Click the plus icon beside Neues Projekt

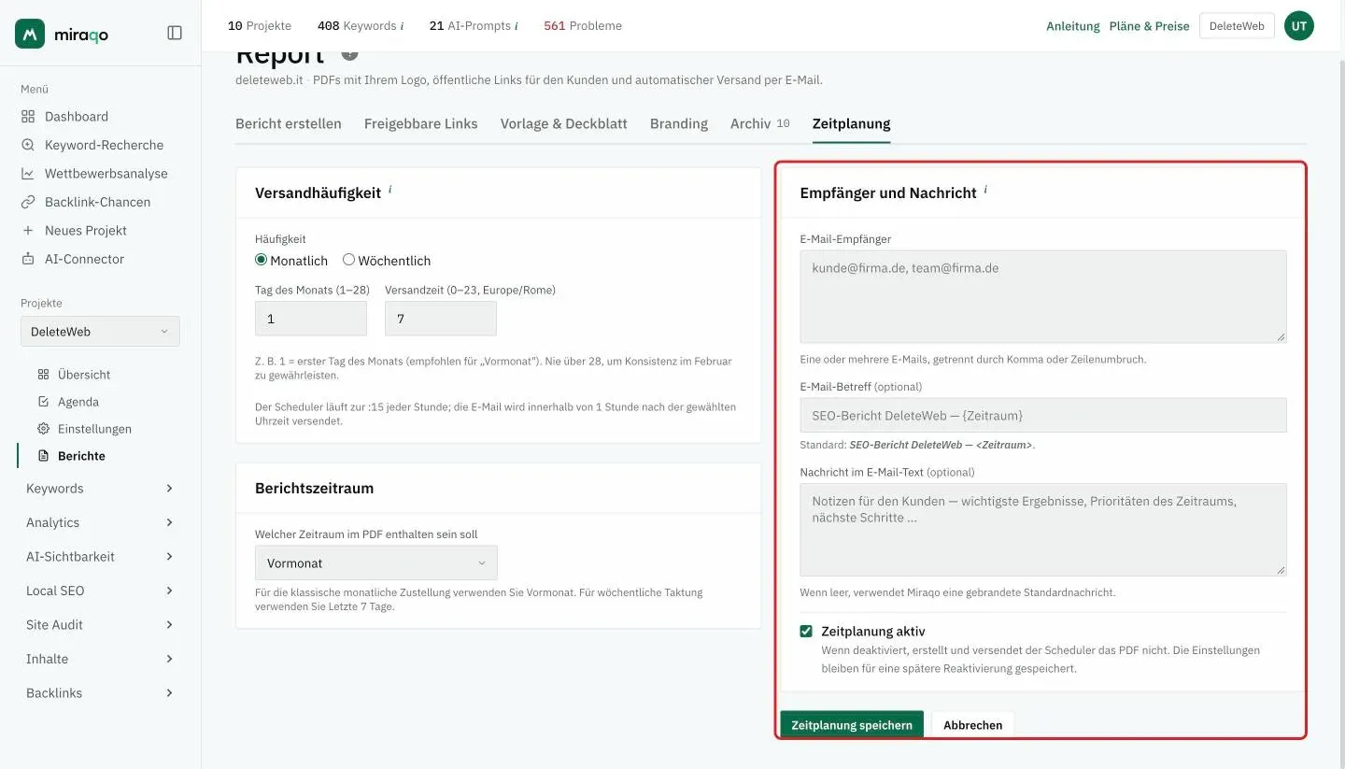(28, 231)
